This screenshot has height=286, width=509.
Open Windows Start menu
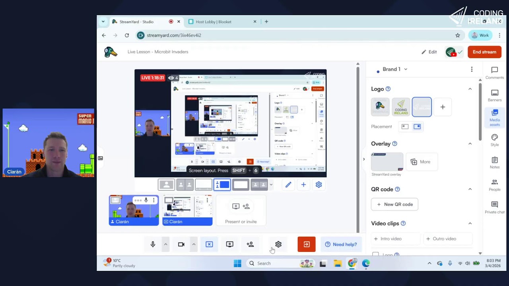[x=237, y=263]
